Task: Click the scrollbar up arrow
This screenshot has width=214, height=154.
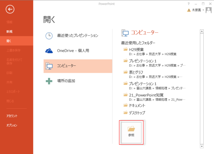Action: coord(202,31)
